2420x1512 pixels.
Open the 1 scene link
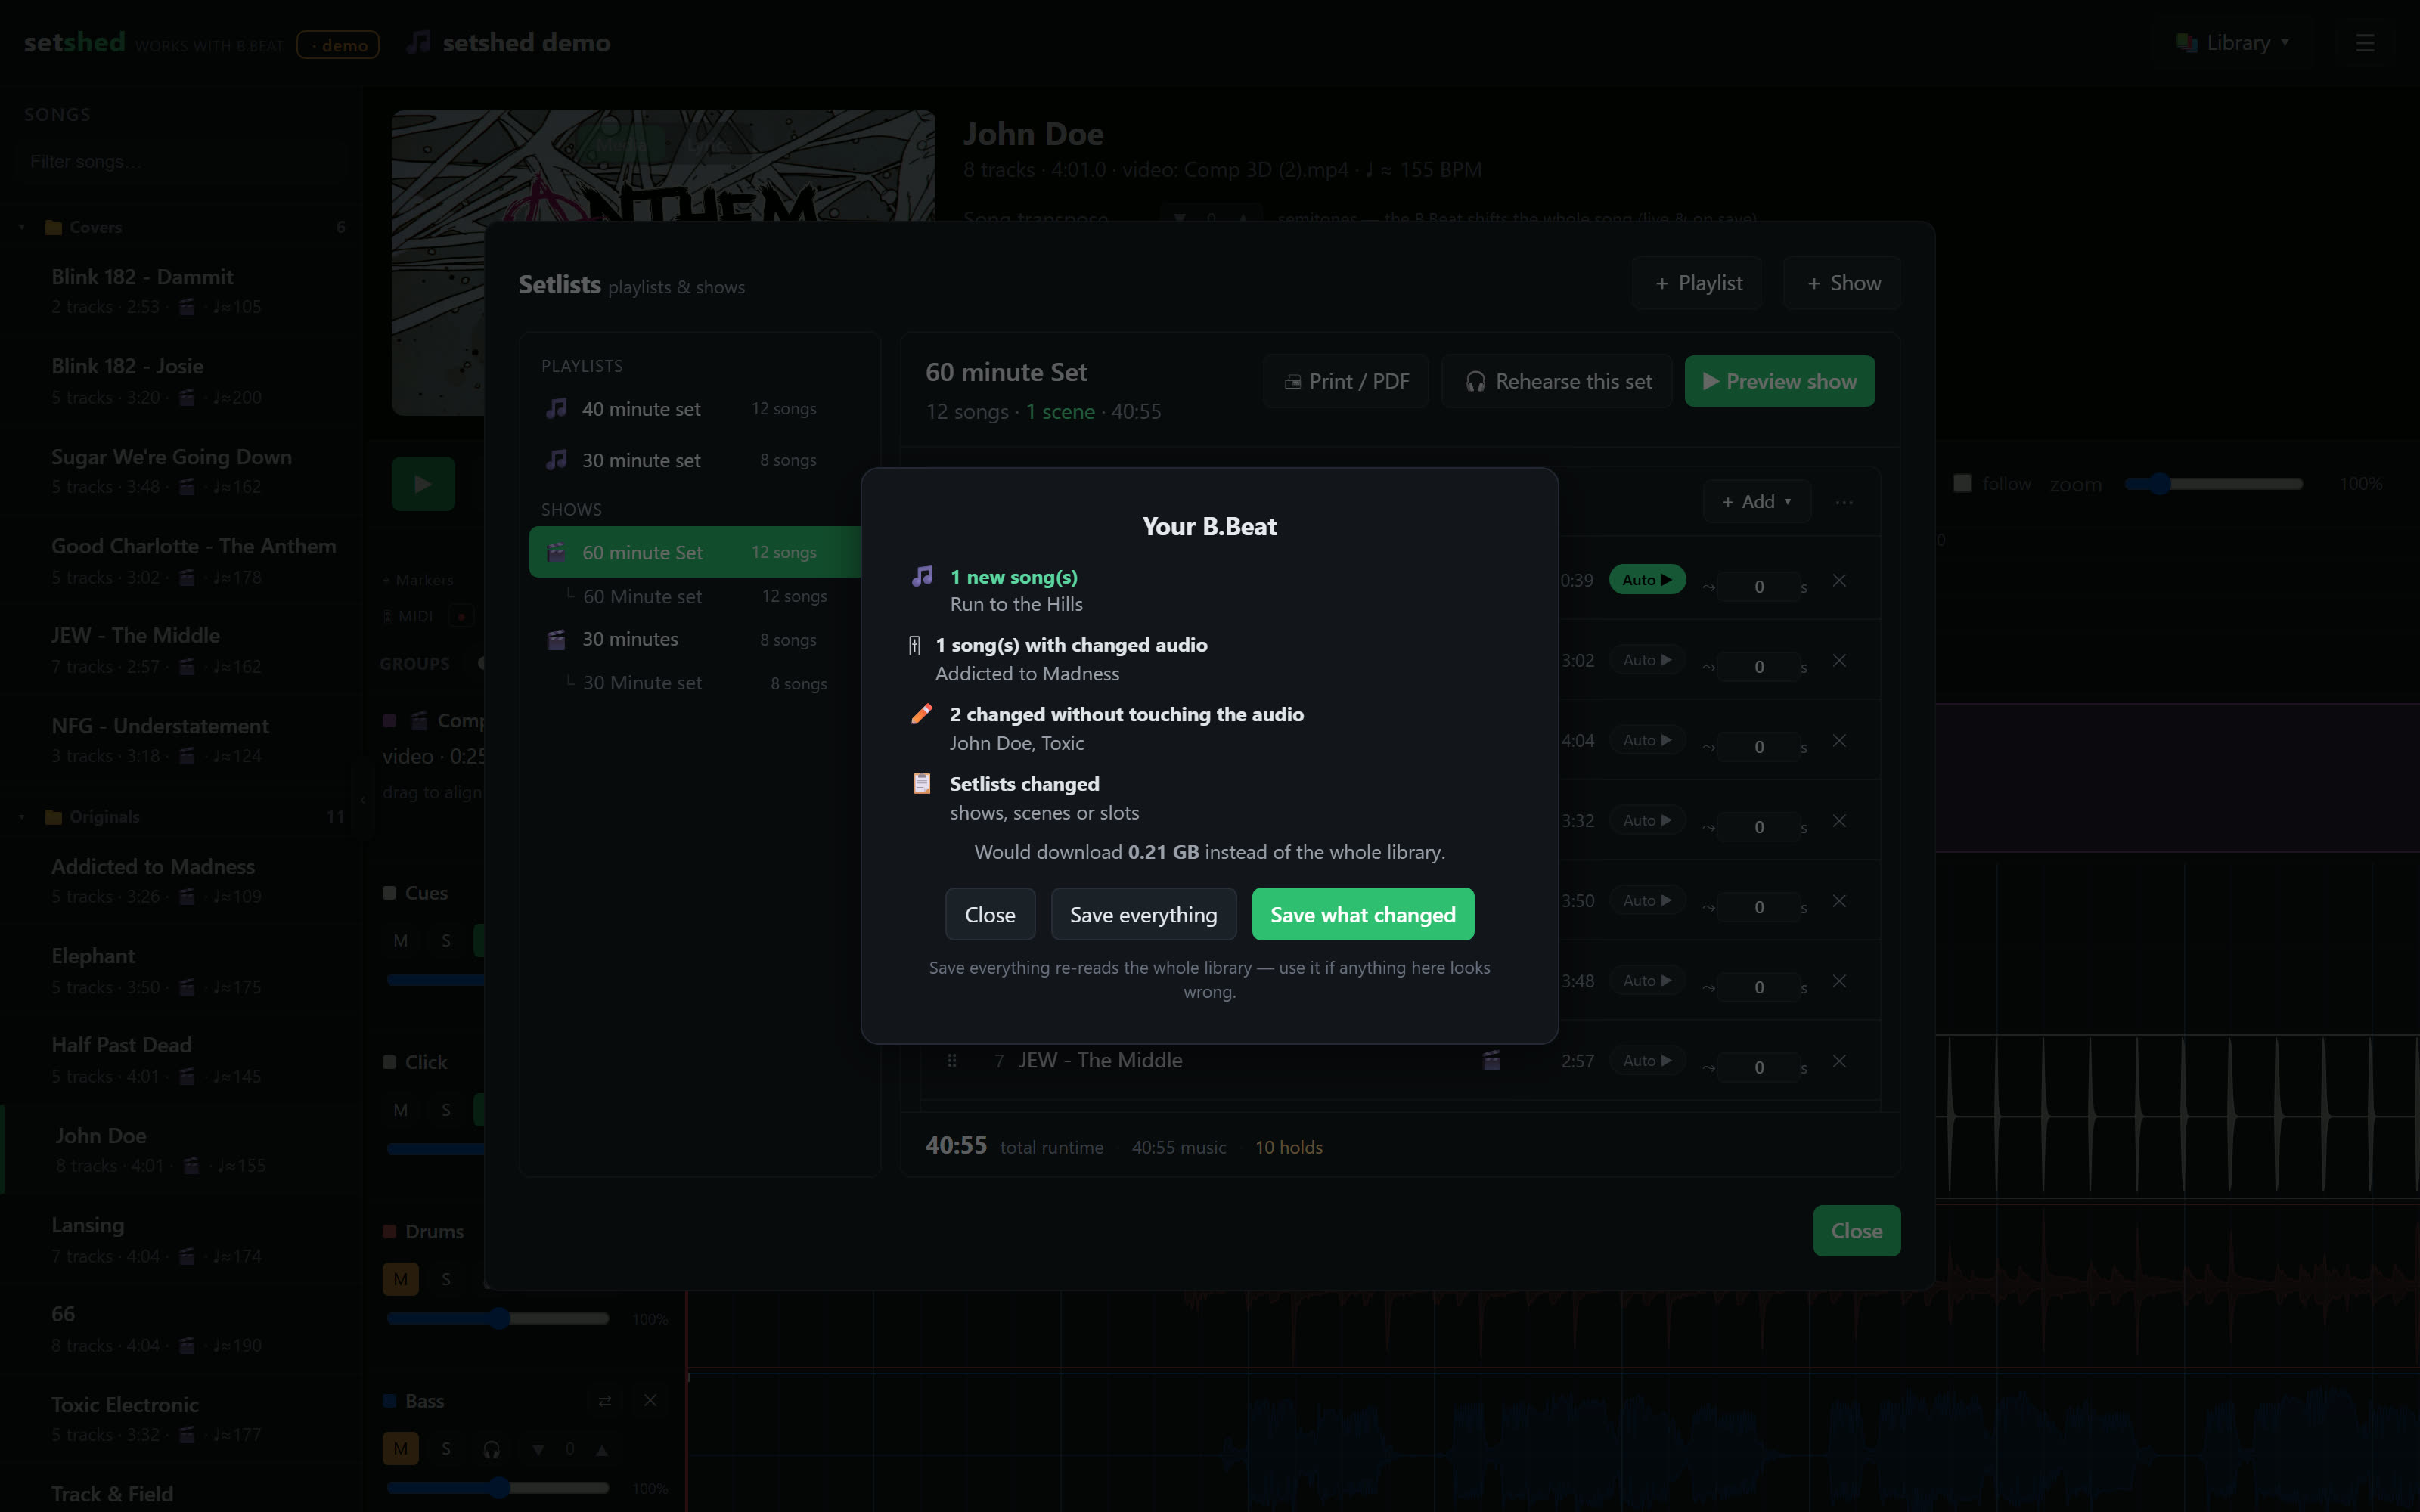point(1060,412)
